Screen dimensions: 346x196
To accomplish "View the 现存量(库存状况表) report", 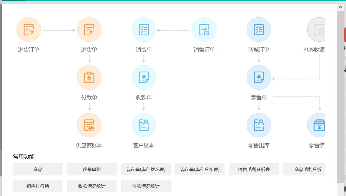I will click(x=146, y=169).
